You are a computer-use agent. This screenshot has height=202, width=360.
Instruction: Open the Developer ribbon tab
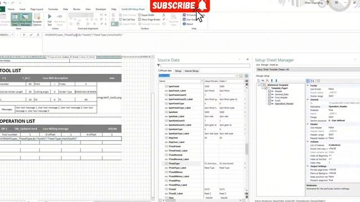point(101,9)
